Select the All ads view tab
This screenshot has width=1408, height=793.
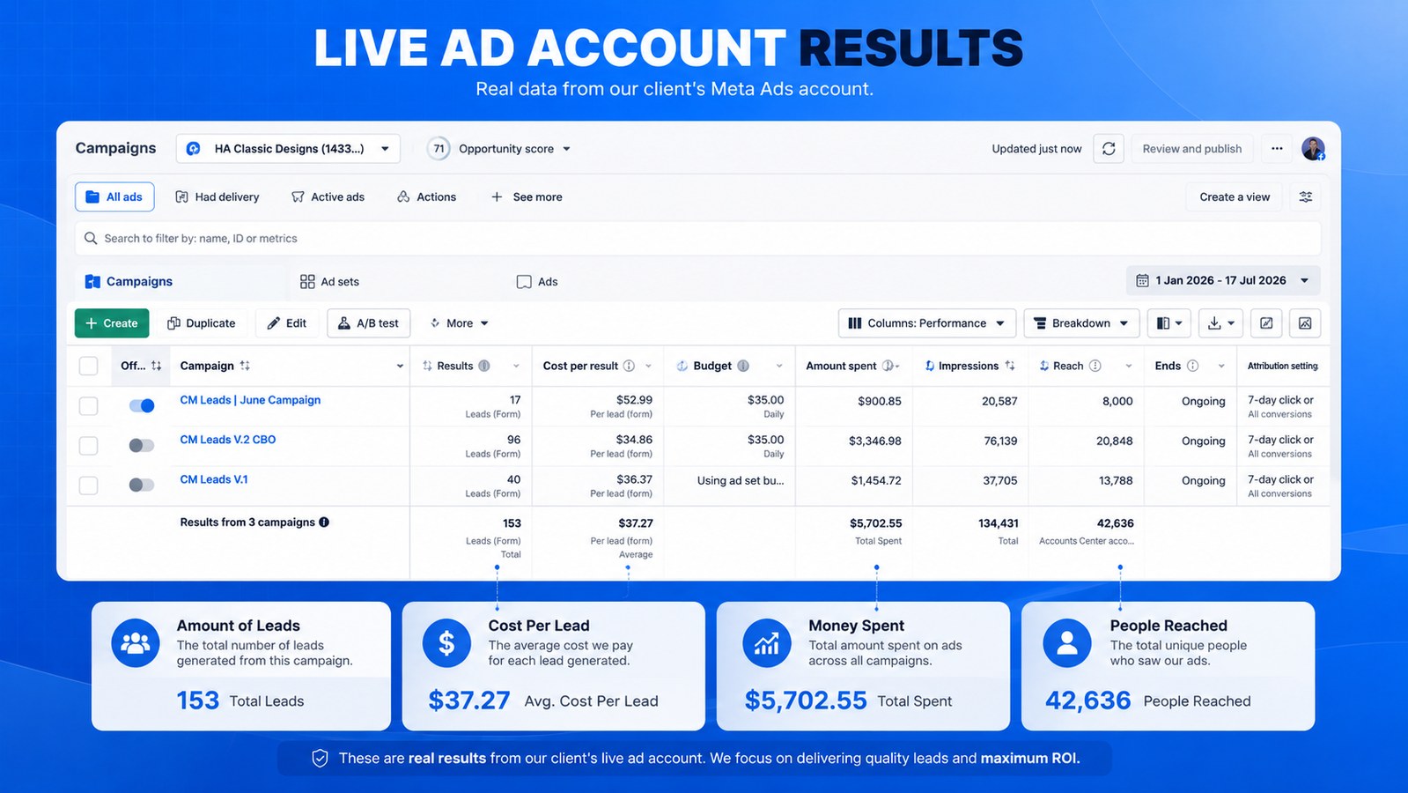pyautogui.click(x=114, y=197)
